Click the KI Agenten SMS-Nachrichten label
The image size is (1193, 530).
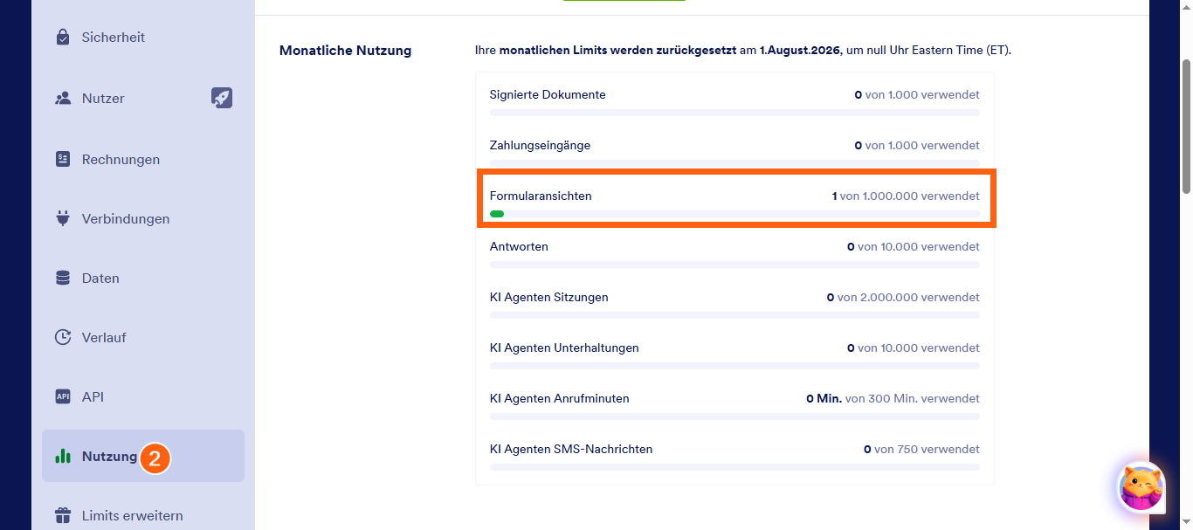click(x=571, y=449)
